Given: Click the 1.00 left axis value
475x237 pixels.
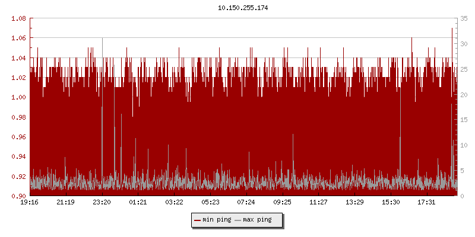Looking at the screenshot, I should [x=18, y=97].
